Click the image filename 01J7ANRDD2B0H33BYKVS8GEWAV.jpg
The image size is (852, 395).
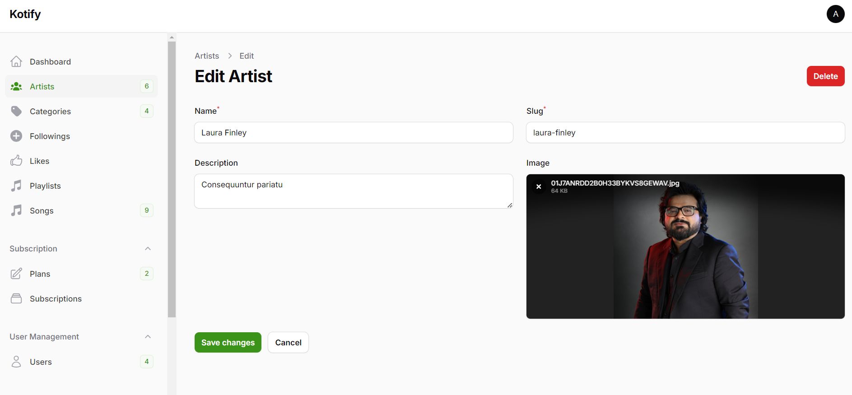tap(615, 183)
